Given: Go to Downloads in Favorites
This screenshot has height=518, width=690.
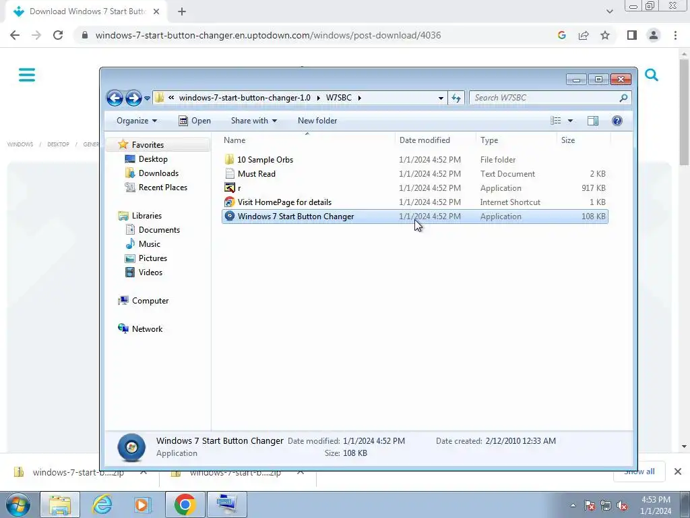Looking at the screenshot, I should (158, 173).
